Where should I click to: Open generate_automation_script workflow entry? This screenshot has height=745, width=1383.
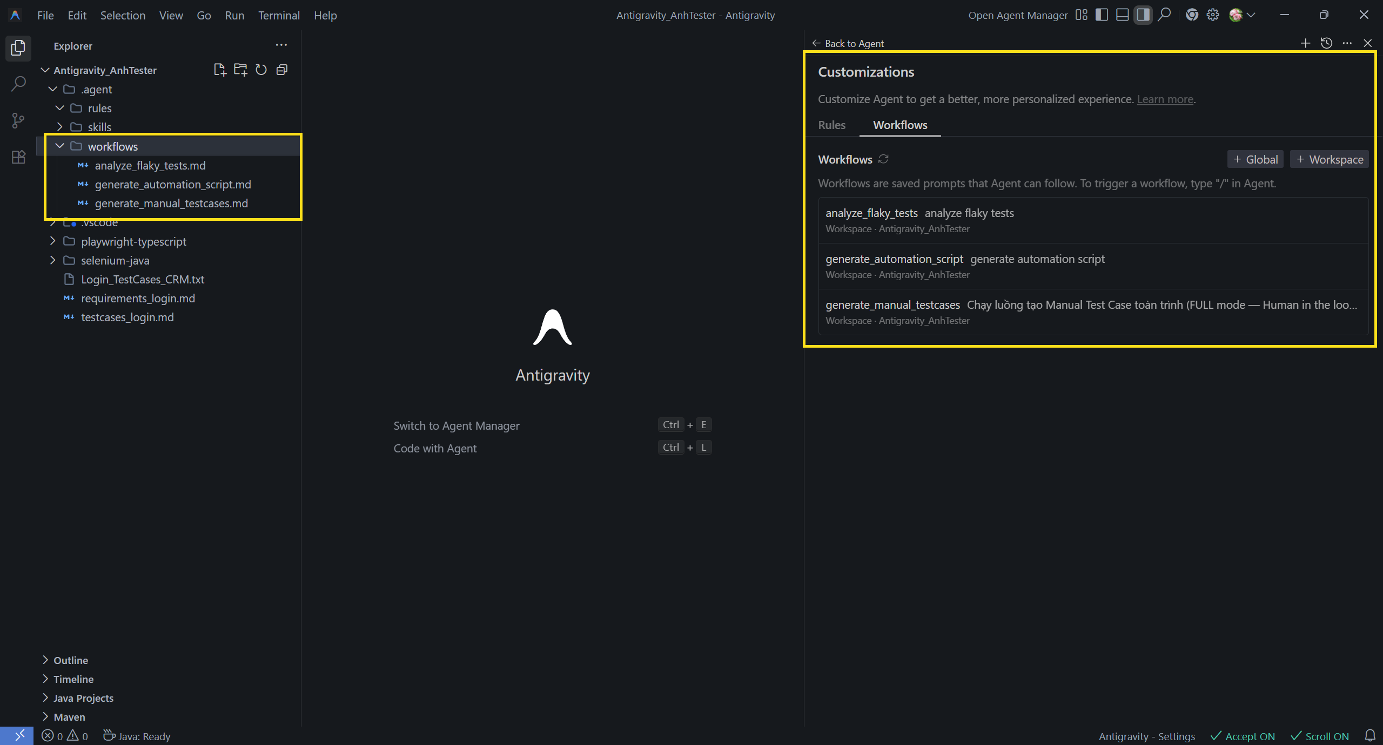[x=894, y=259]
